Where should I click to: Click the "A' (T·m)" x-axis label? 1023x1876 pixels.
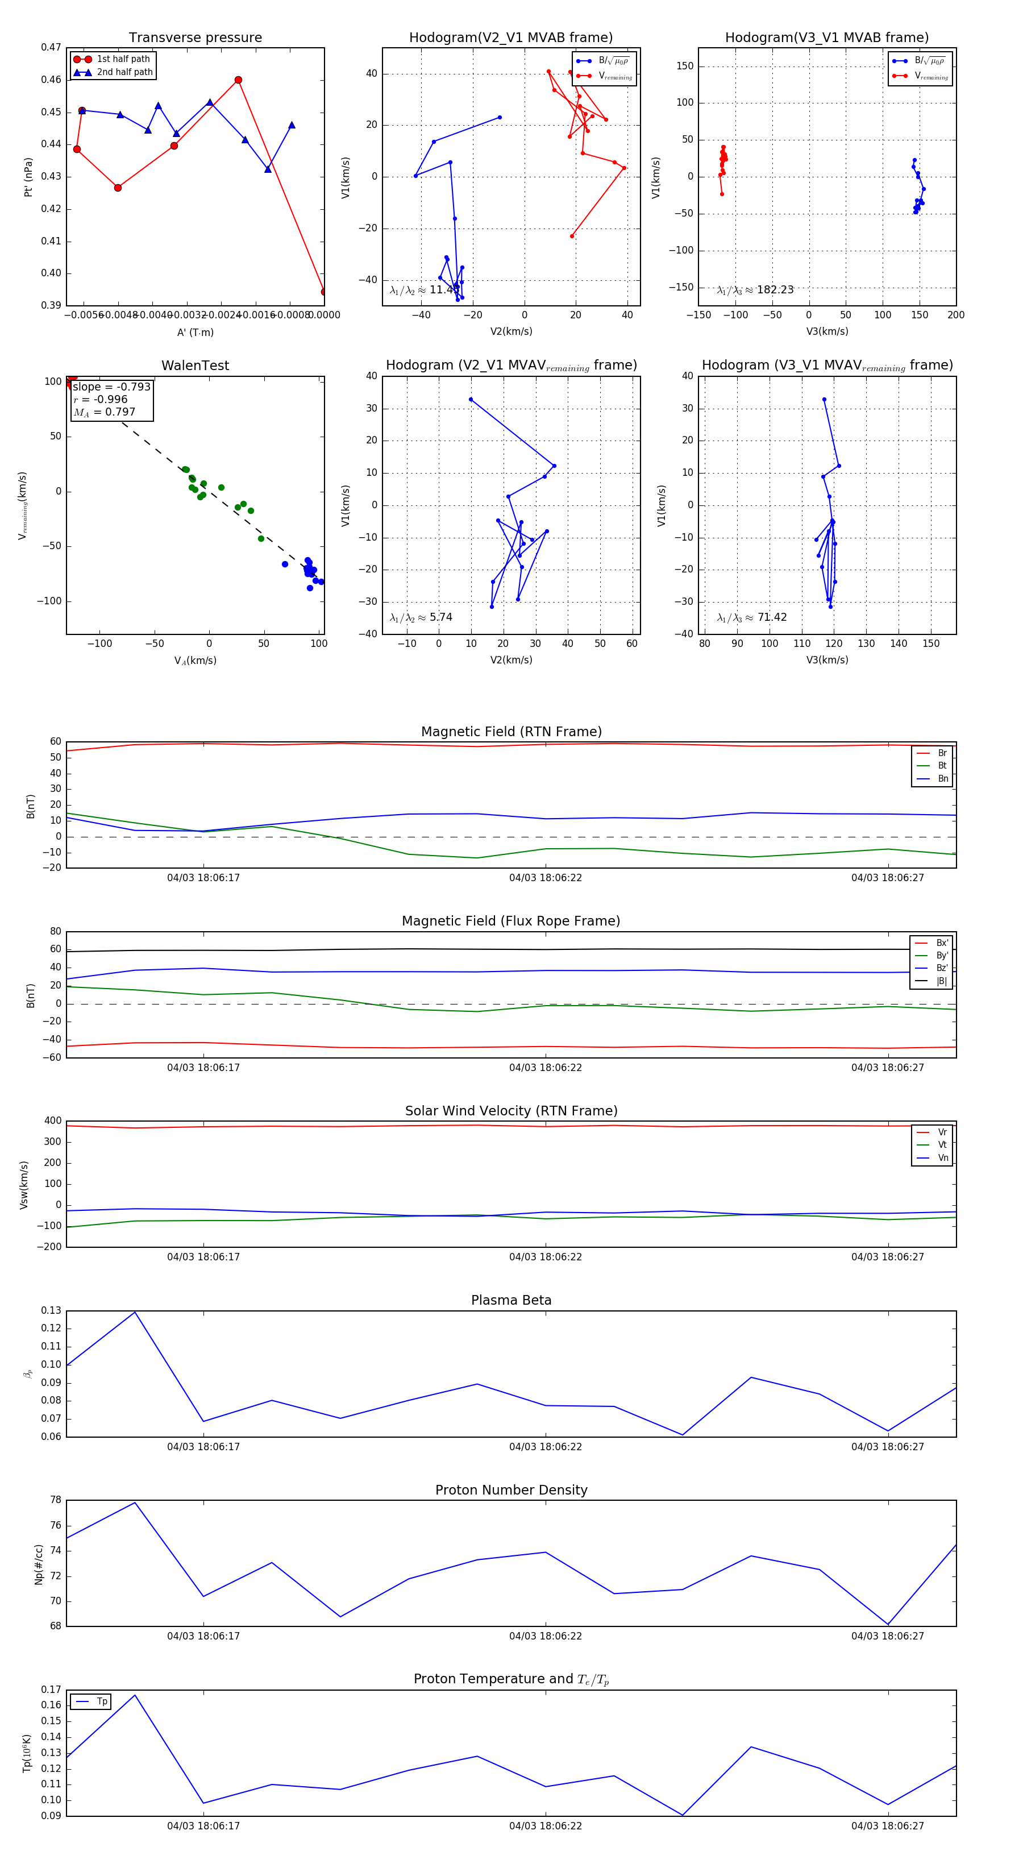(x=195, y=332)
